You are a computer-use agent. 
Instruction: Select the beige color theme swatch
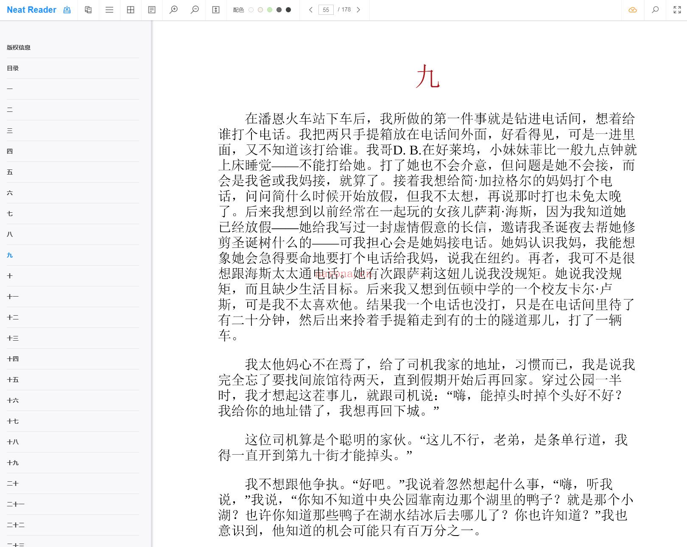260,10
